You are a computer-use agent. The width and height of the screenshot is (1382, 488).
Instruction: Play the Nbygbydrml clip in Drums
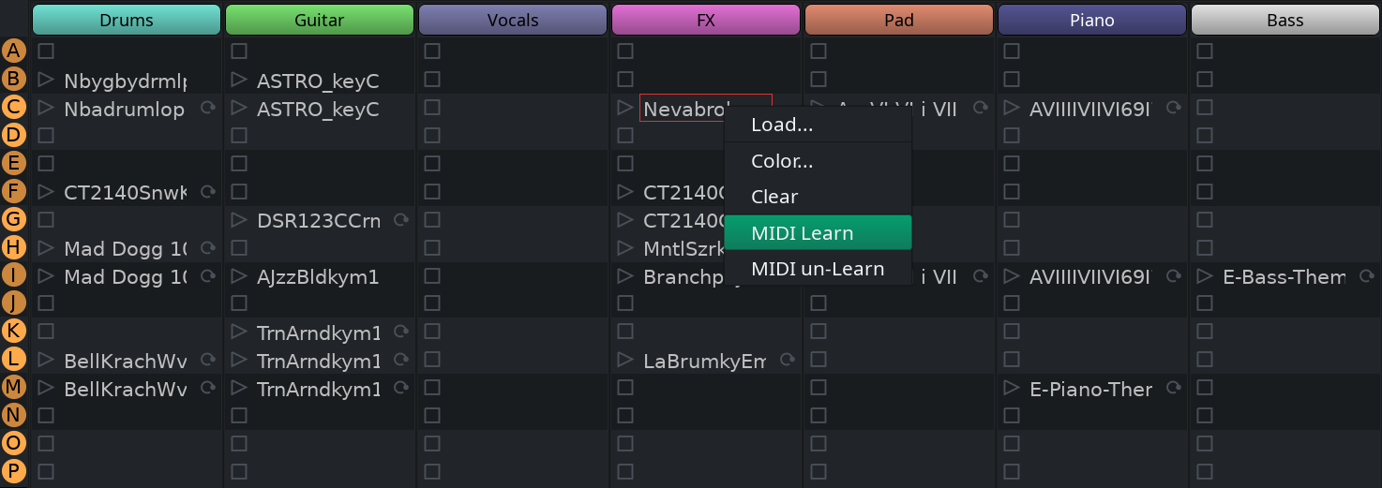(x=45, y=81)
